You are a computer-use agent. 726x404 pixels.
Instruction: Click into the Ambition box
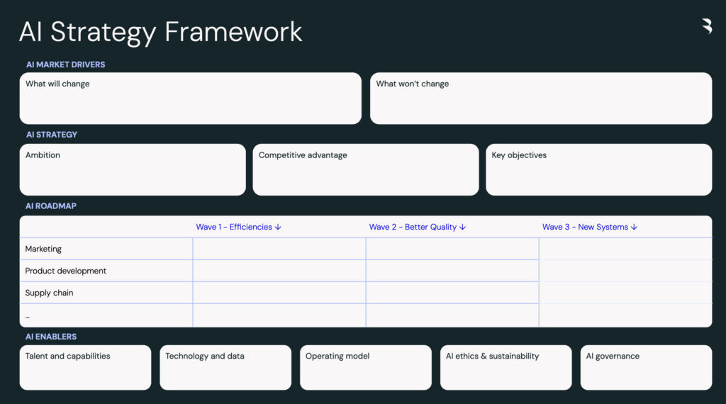pos(133,170)
